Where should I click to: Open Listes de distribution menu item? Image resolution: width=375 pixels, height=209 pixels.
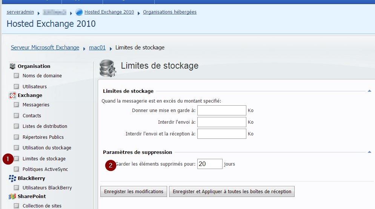click(45, 126)
